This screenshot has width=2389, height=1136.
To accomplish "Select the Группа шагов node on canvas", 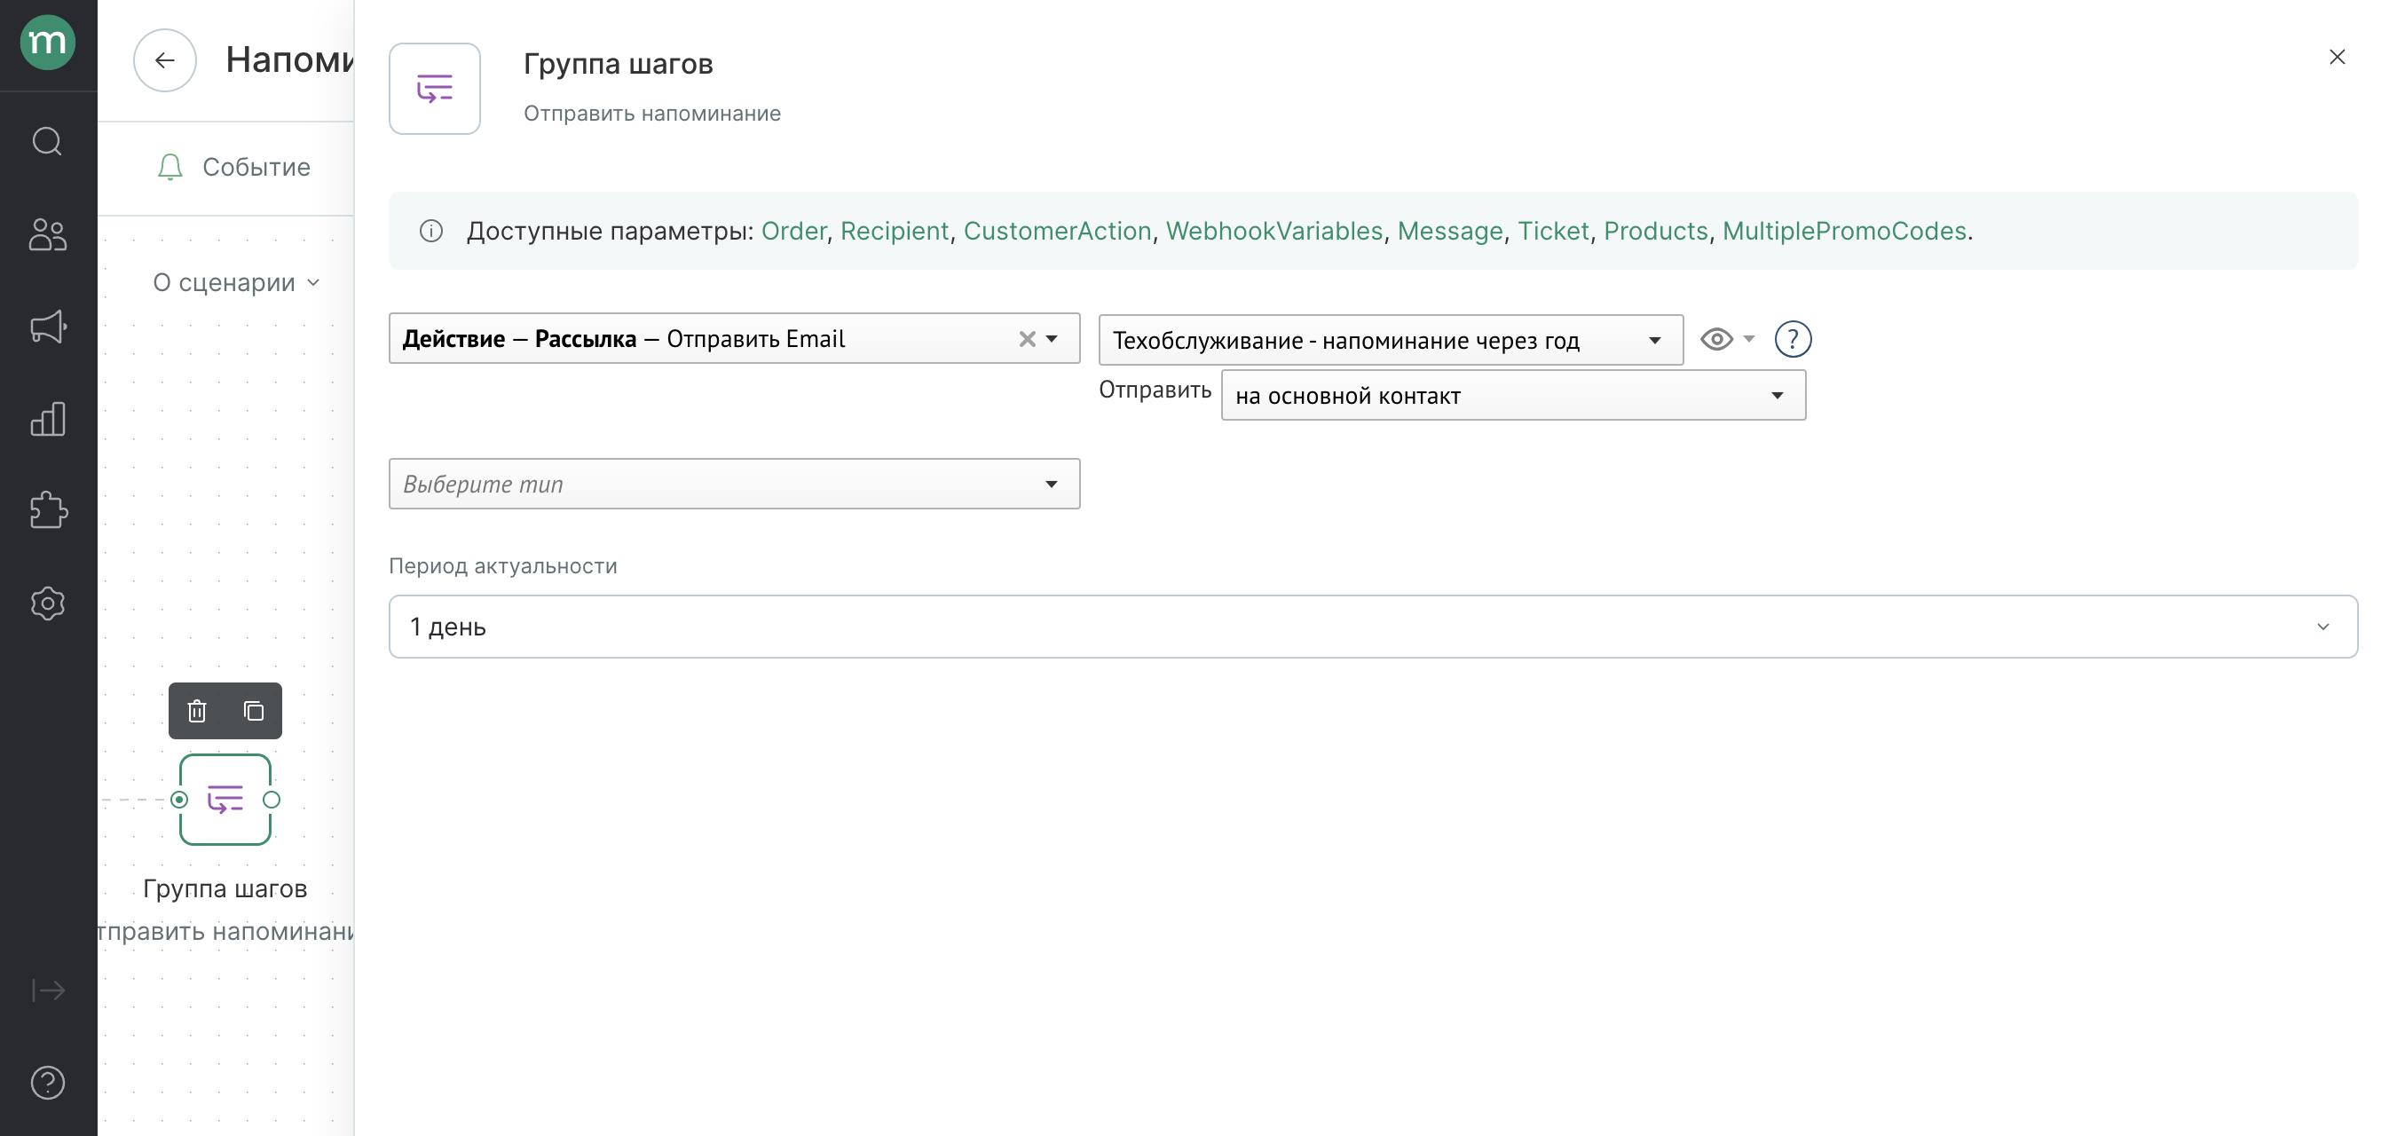I will pos(225,800).
